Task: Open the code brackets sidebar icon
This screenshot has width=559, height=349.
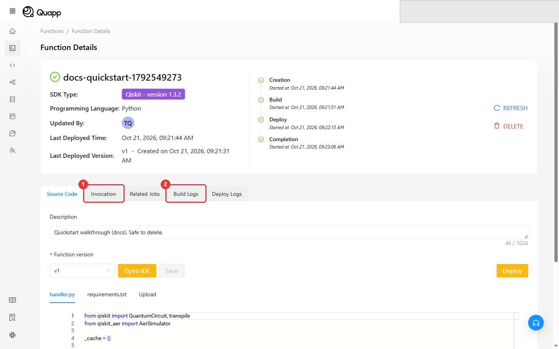Action: tap(12, 65)
